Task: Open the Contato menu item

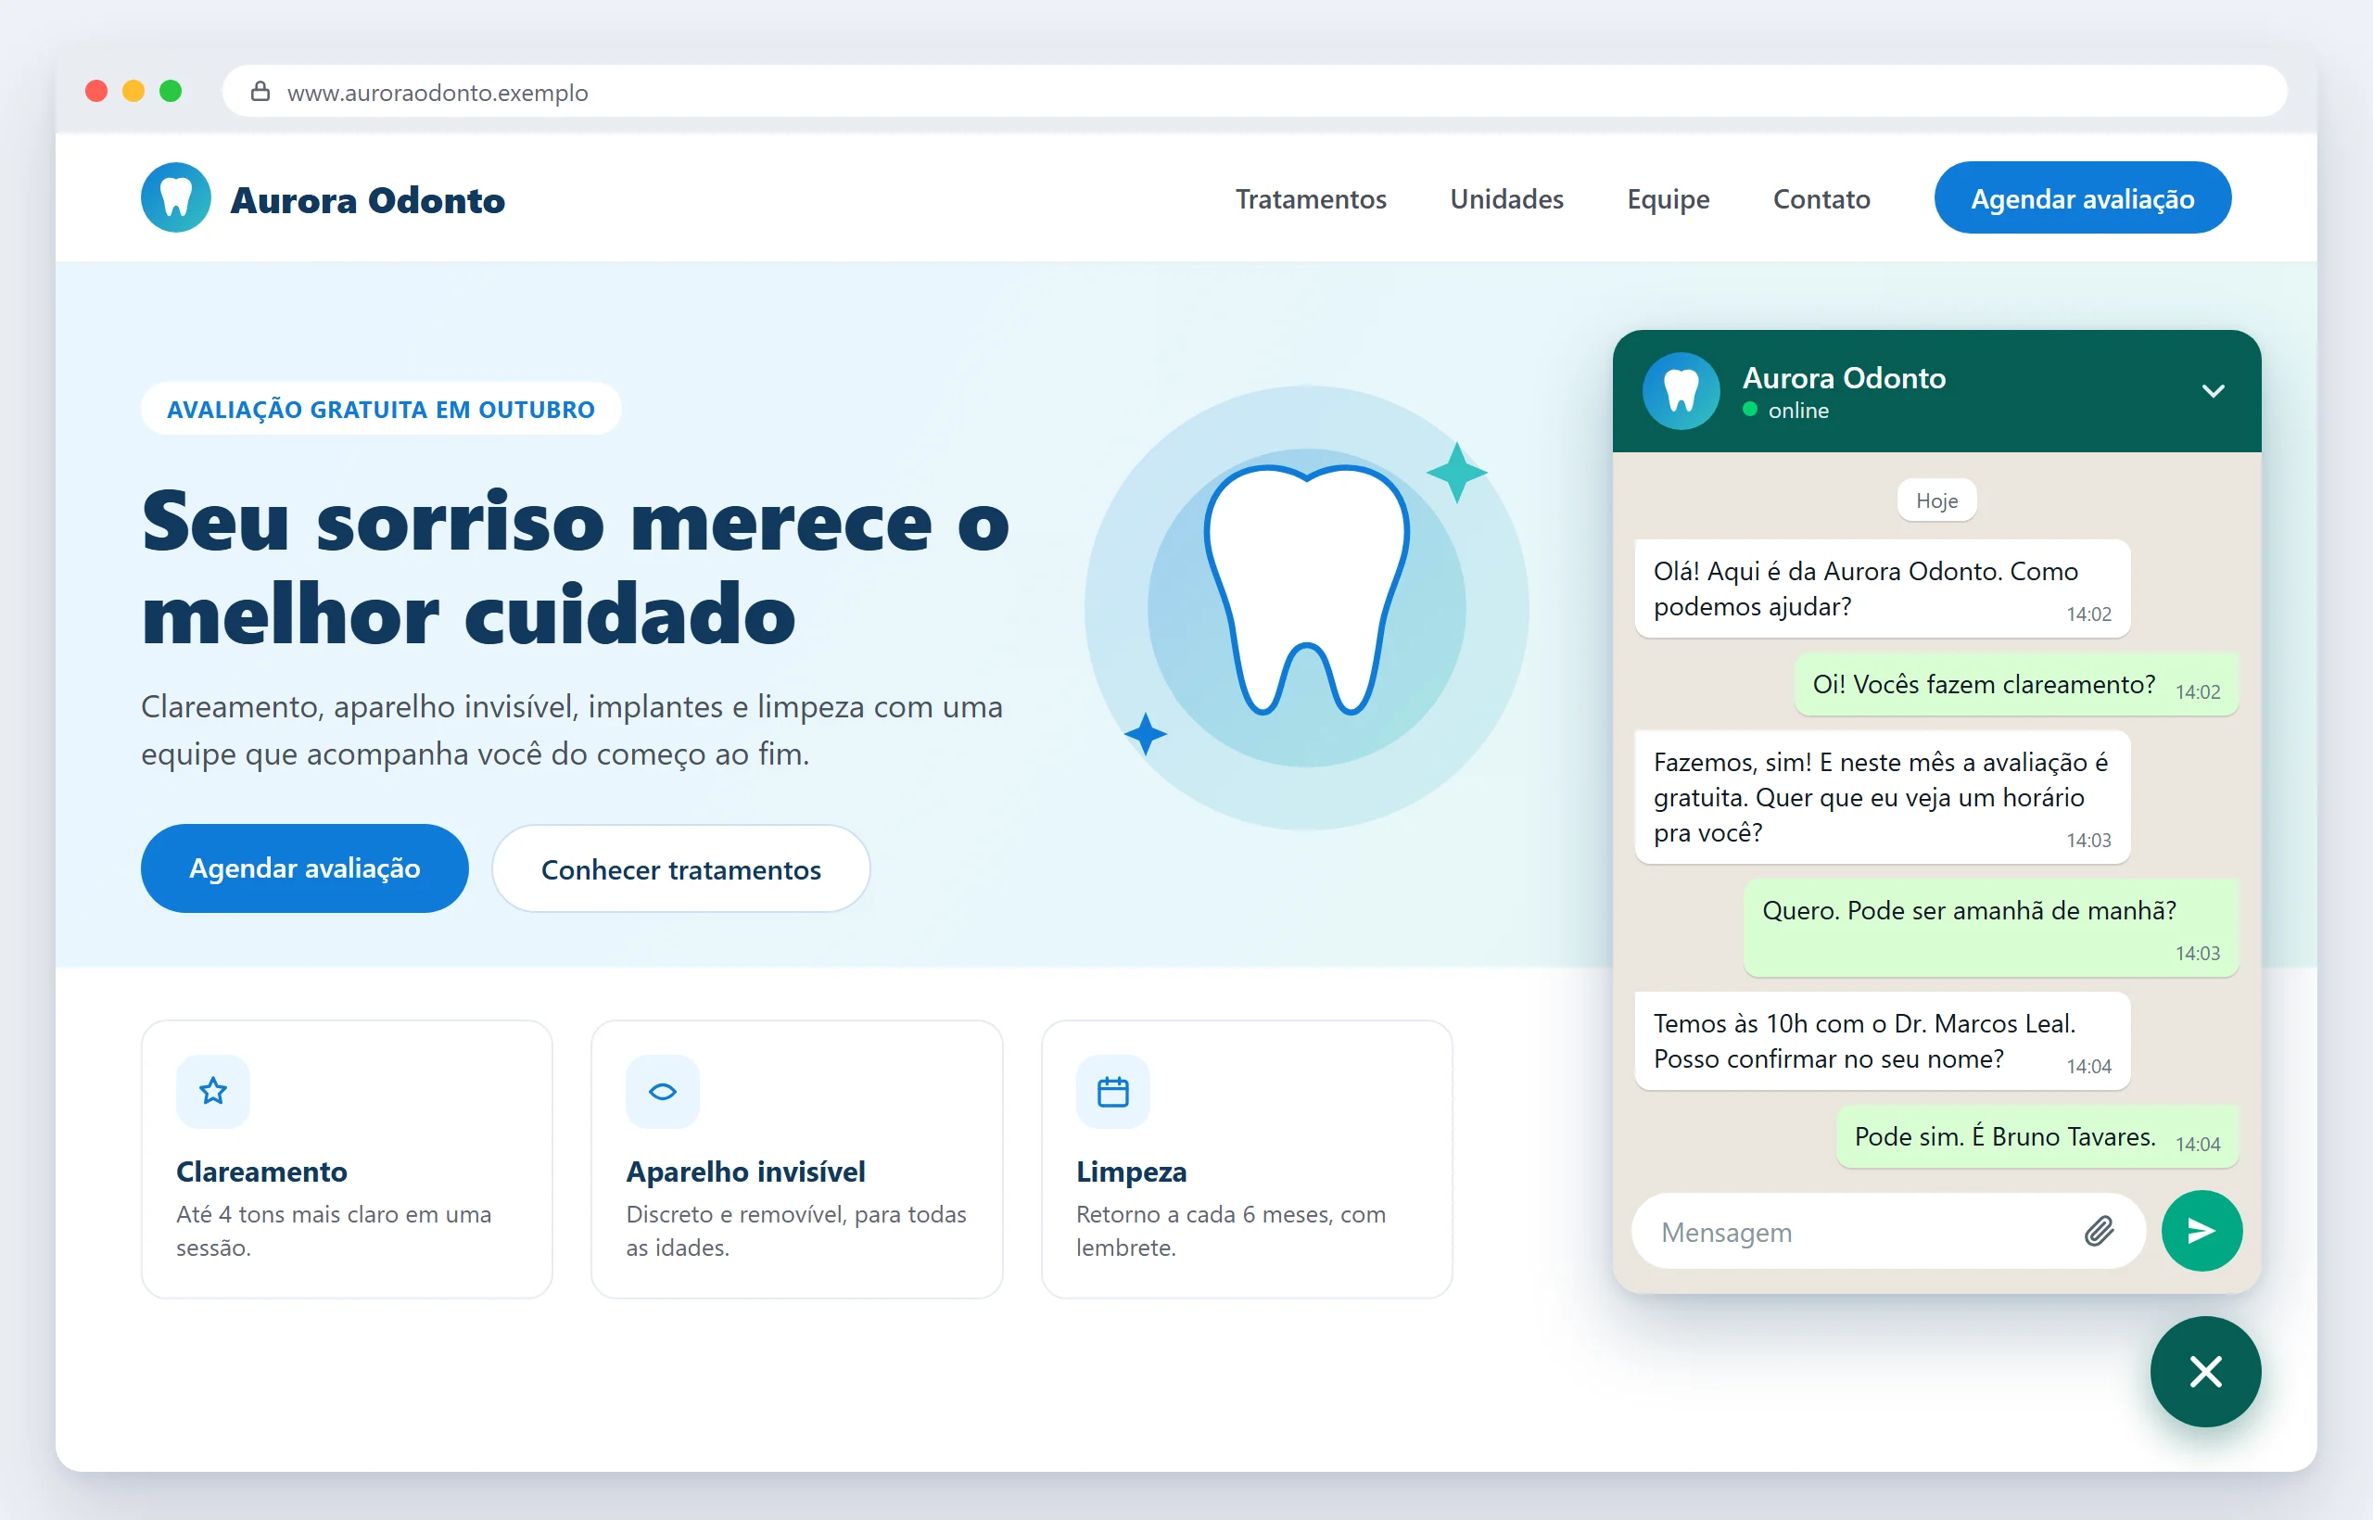Action: tap(1821, 198)
